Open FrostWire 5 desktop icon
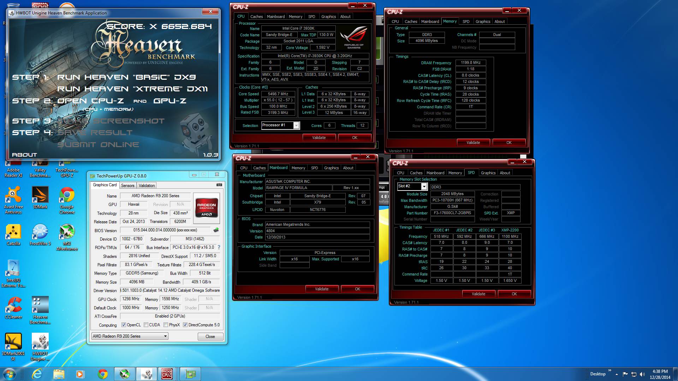 pyautogui.click(x=40, y=235)
